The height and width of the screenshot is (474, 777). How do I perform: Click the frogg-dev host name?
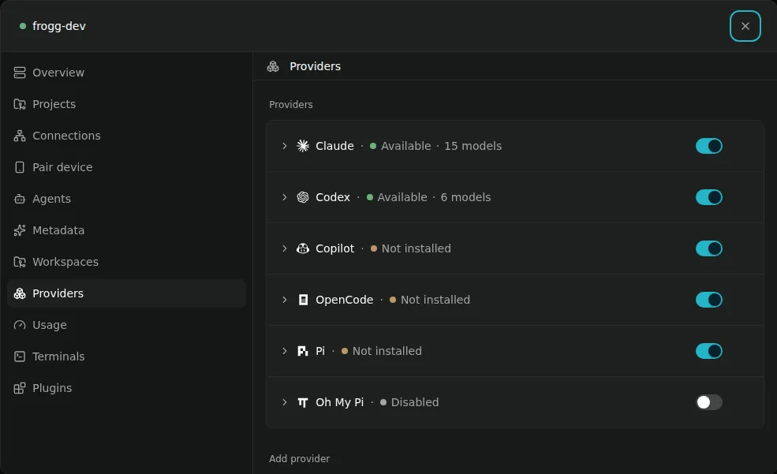tap(59, 26)
